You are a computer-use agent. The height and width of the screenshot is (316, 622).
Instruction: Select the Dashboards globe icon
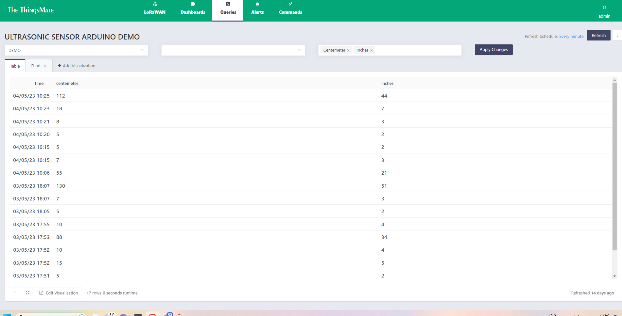pyautogui.click(x=192, y=4)
